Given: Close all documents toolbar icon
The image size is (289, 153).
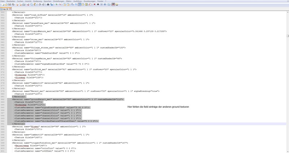Looking at the screenshot, I should click(x=20, y=4).
